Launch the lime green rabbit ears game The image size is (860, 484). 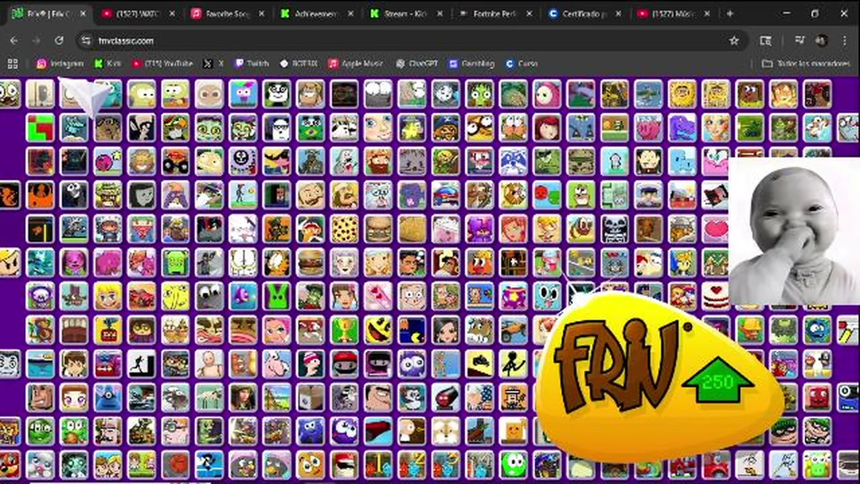click(x=277, y=296)
